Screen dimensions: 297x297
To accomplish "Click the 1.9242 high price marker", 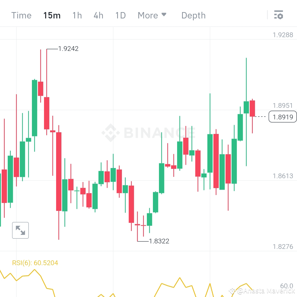I will [68, 49].
